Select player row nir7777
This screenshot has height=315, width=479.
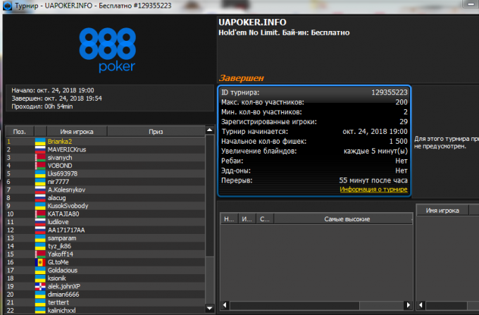tap(105, 182)
